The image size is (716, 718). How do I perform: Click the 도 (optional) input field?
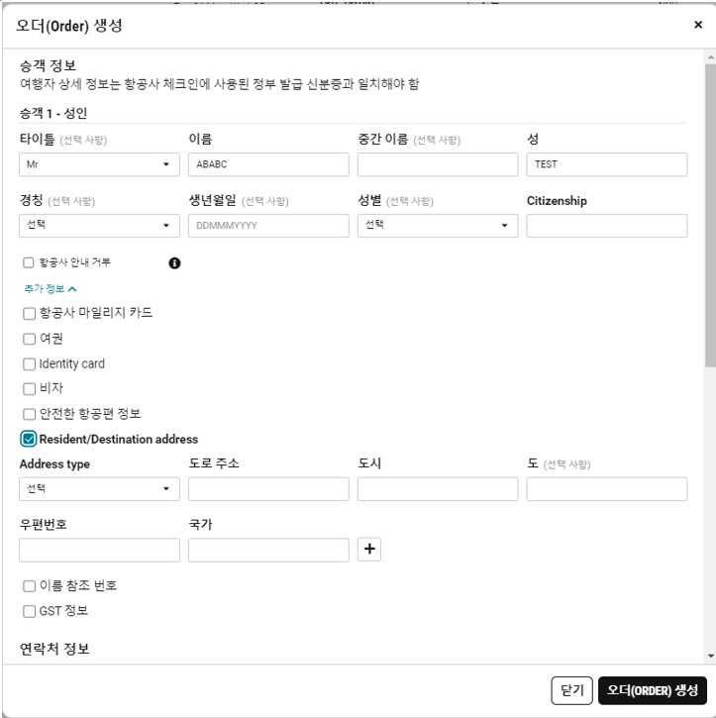(x=607, y=488)
